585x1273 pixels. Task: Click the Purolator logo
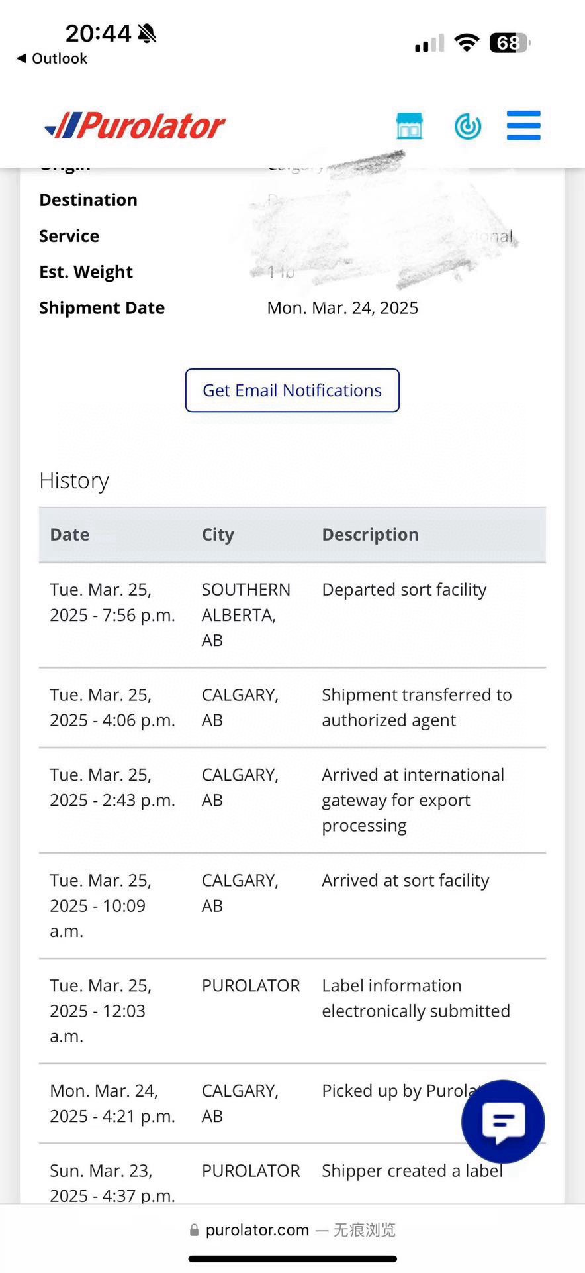(136, 125)
